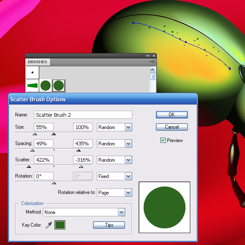
Task: Collapse the Brushes panel with double arrows
Action: (x=148, y=56)
